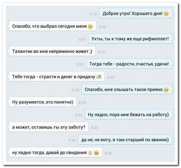The image size is (181, 168).
Task: Select the message "да не, не могу, я там старший по званию)"
Action: point(125,140)
